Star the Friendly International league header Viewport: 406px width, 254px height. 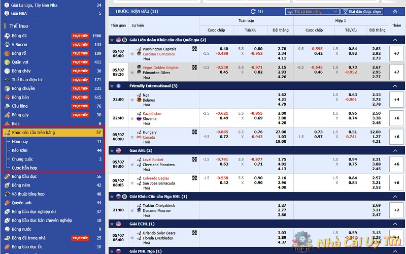112,86
